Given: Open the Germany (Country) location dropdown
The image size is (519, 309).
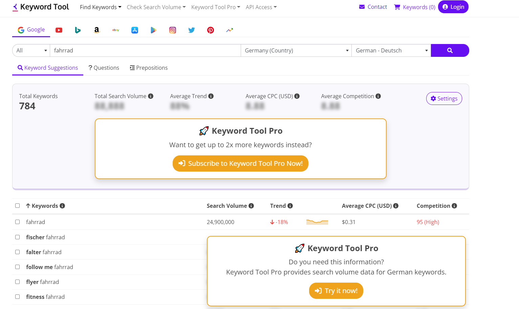Looking at the screenshot, I should click(296, 50).
